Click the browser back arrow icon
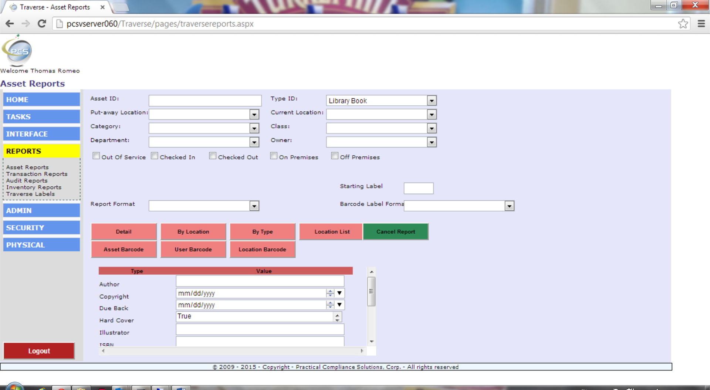The image size is (710, 390). 10,24
